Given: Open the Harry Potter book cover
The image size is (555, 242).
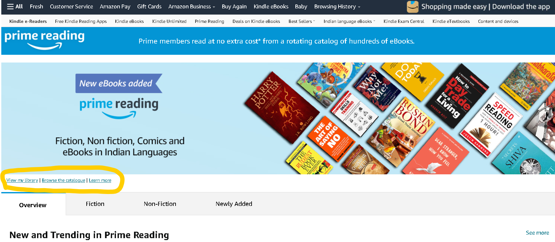Looking at the screenshot, I should click(x=282, y=107).
